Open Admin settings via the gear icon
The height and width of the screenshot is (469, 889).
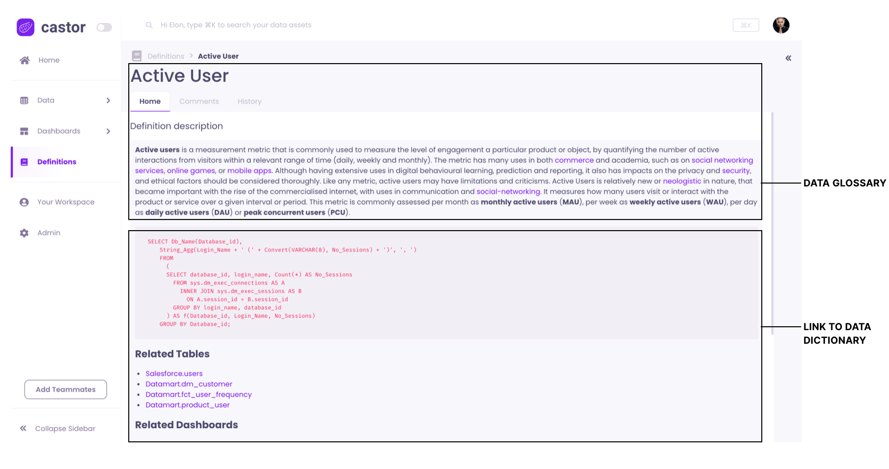click(x=24, y=233)
